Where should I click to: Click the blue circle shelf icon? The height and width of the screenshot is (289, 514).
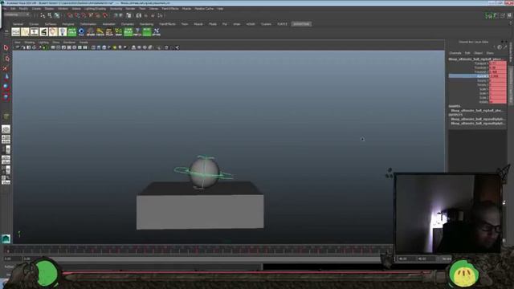(x=81, y=32)
